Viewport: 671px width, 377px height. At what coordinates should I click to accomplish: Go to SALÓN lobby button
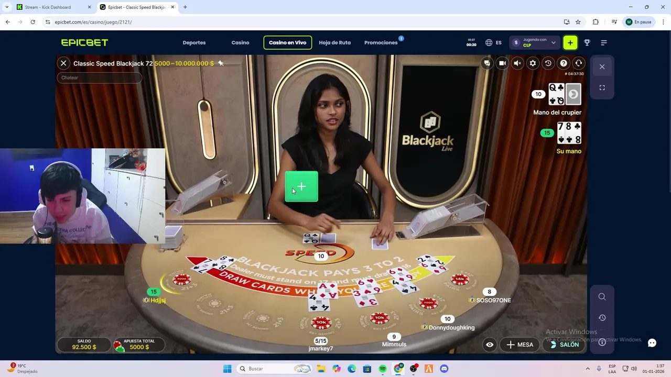coord(564,345)
